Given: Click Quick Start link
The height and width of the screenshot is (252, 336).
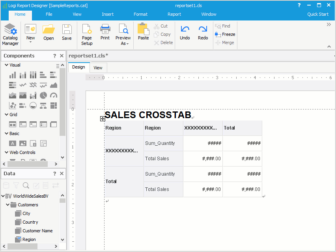Looking at the screenshot, I should click(x=318, y=14).
